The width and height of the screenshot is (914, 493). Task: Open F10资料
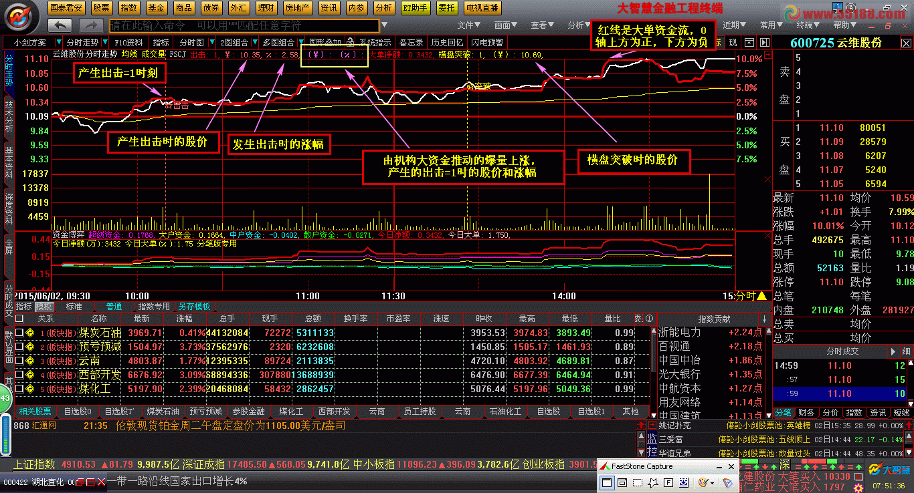129,42
